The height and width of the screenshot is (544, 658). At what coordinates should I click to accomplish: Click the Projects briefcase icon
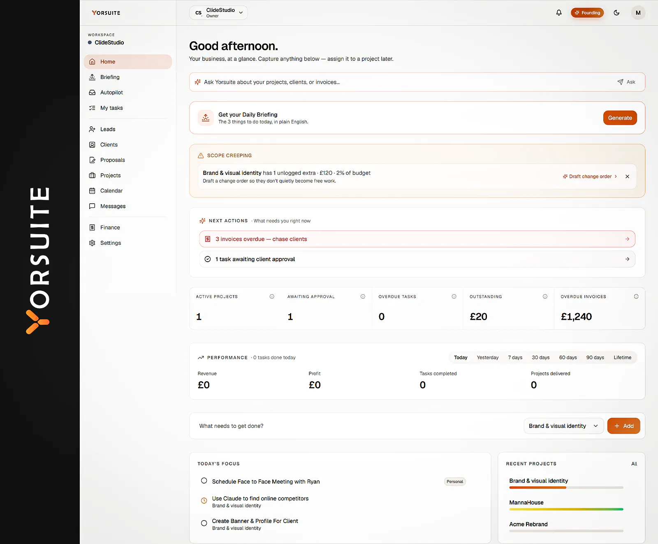[92, 175]
